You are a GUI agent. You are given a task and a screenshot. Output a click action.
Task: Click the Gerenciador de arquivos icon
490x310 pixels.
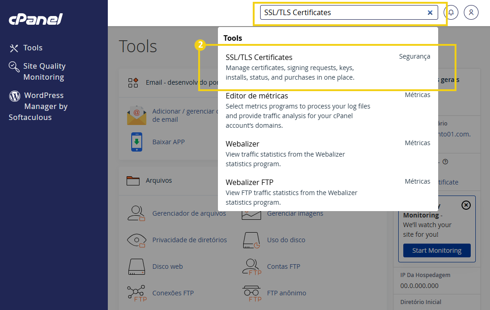pyautogui.click(x=136, y=213)
